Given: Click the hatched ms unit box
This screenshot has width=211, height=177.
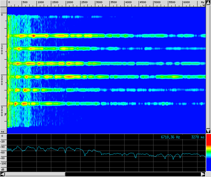Looking at the screenshot, I should pyautogui.click(x=3, y=131).
